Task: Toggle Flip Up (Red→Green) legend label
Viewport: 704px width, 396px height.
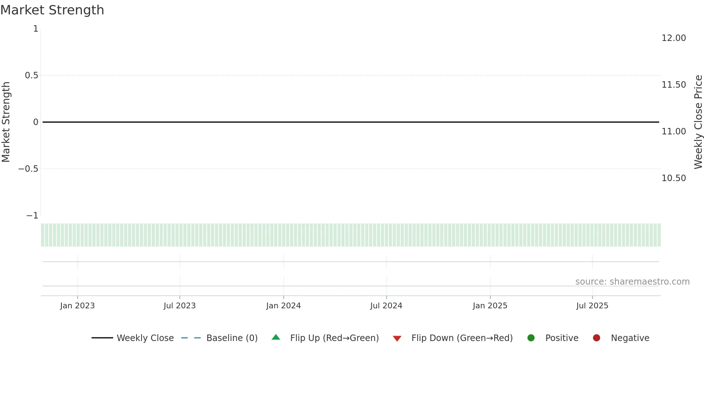Action: [x=334, y=338]
